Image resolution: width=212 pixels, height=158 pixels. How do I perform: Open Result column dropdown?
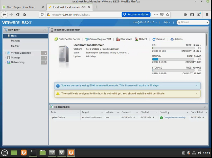point(187,113)
